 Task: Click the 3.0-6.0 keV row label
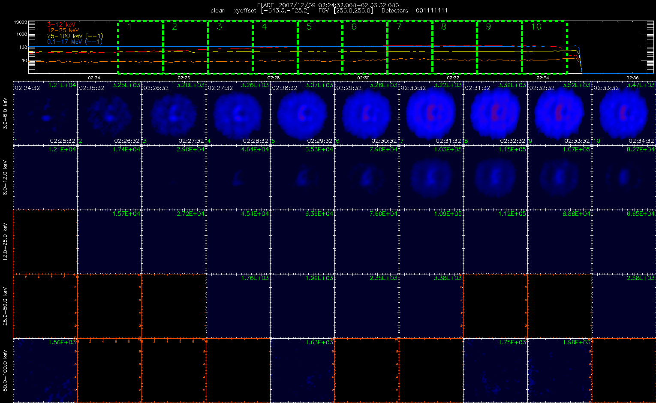point(5,113)
